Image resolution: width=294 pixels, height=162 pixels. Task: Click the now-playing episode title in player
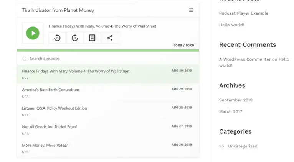102,26
